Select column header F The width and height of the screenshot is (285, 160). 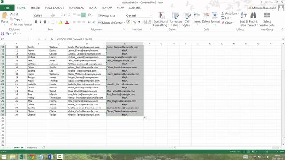coord(149,44)
